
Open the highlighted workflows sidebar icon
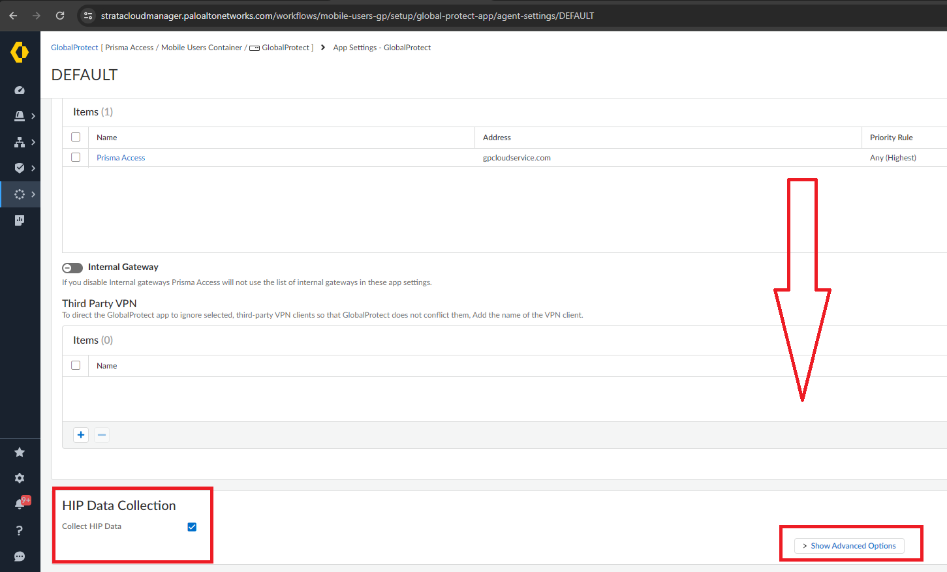point(20,194)
